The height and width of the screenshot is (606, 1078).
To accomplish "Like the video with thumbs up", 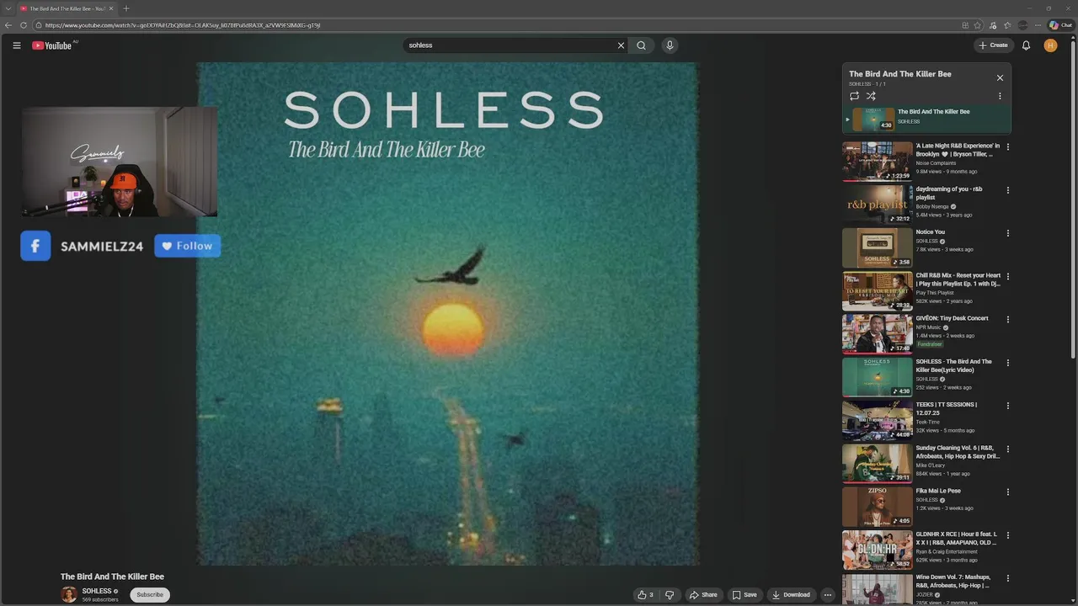I will pos(645,595).
